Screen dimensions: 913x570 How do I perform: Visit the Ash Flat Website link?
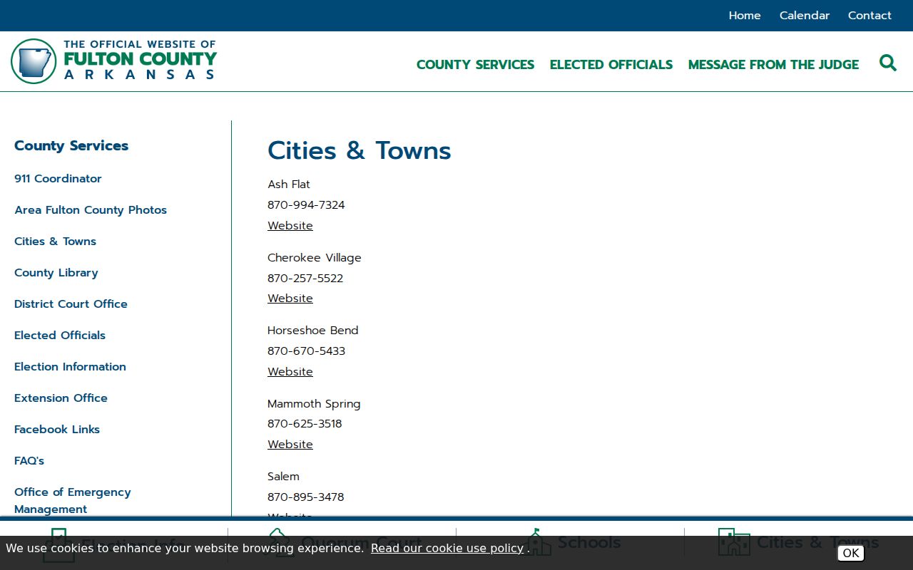coord(290,226)
